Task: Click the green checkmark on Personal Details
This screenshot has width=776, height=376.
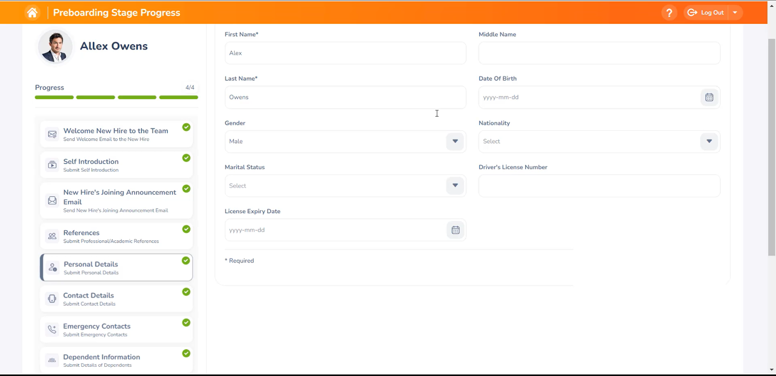Action: tap(186, 261)
